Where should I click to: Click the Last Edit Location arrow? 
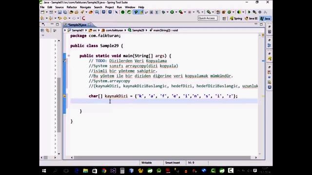coord(59,18)
